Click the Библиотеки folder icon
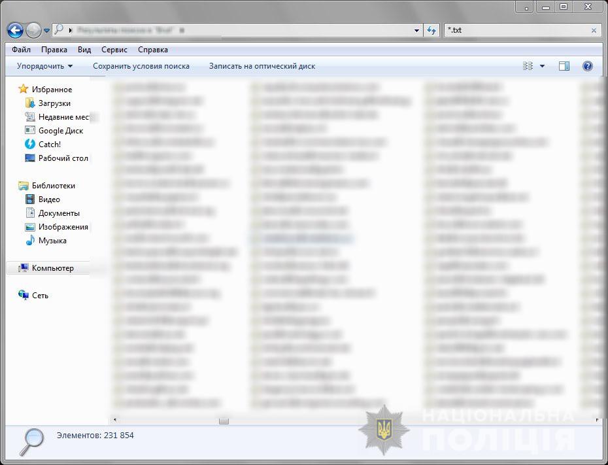This screenshot has width=608, height=465. (24, 186)
